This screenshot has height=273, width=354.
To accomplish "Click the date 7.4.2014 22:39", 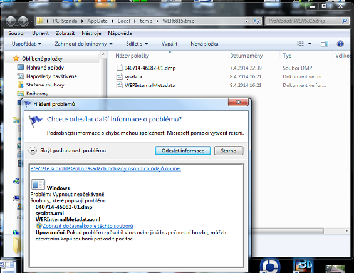I will pos(246,68).
